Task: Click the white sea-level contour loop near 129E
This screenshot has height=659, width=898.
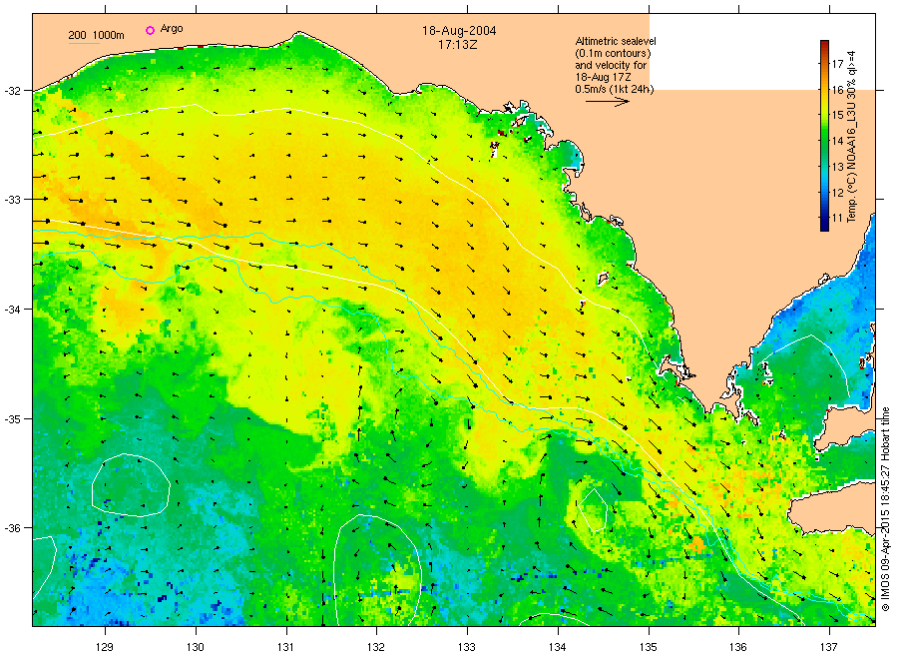Action: [131, 485]
